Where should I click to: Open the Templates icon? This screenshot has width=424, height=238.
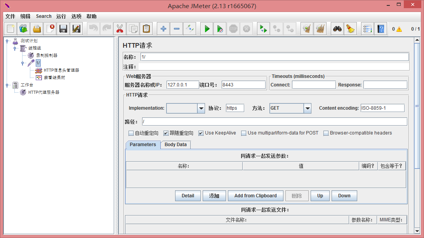pyautogui.click(x=24, y=29)
